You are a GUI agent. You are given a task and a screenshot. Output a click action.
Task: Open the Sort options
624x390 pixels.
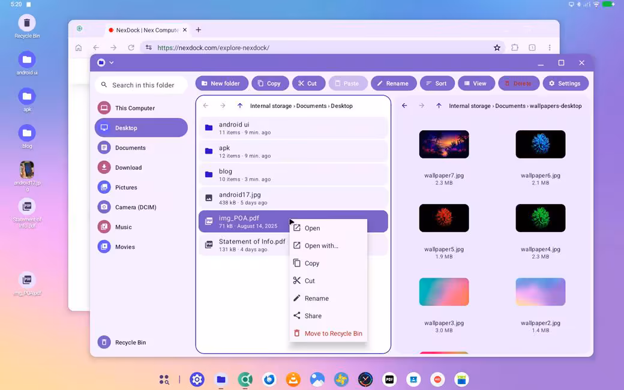click(437, 83)
